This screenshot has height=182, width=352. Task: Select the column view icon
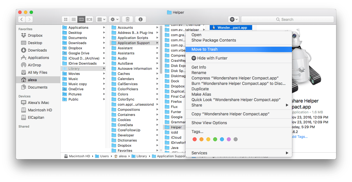[x=81, y=19]
